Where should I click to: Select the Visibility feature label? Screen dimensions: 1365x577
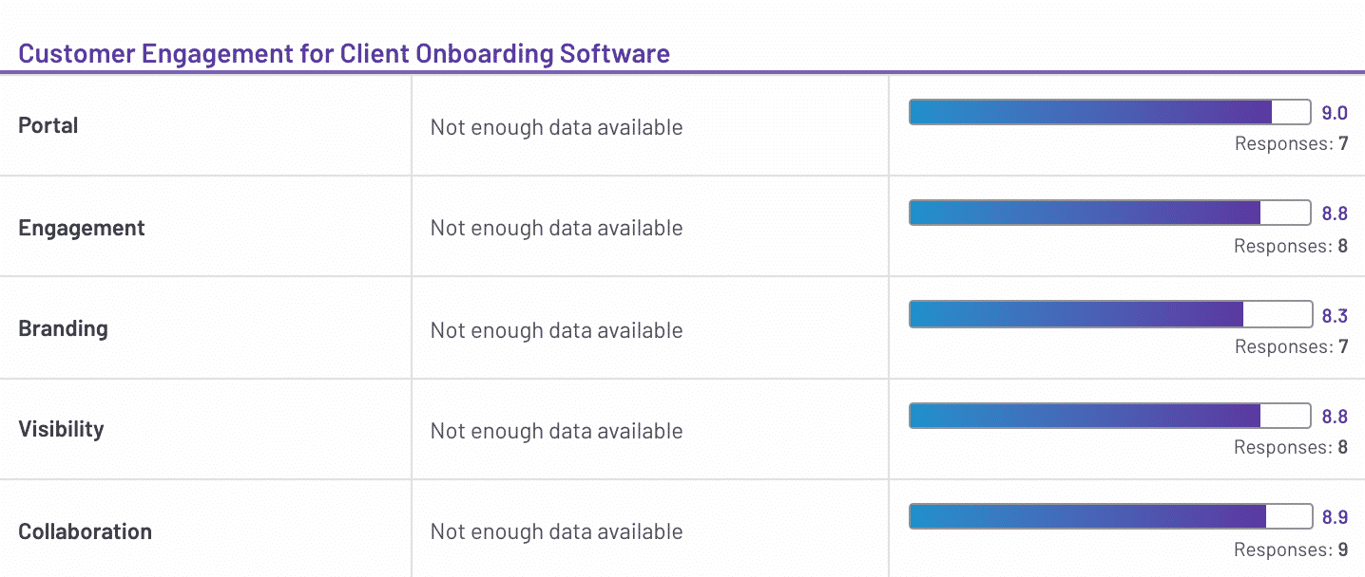(62, 429)
